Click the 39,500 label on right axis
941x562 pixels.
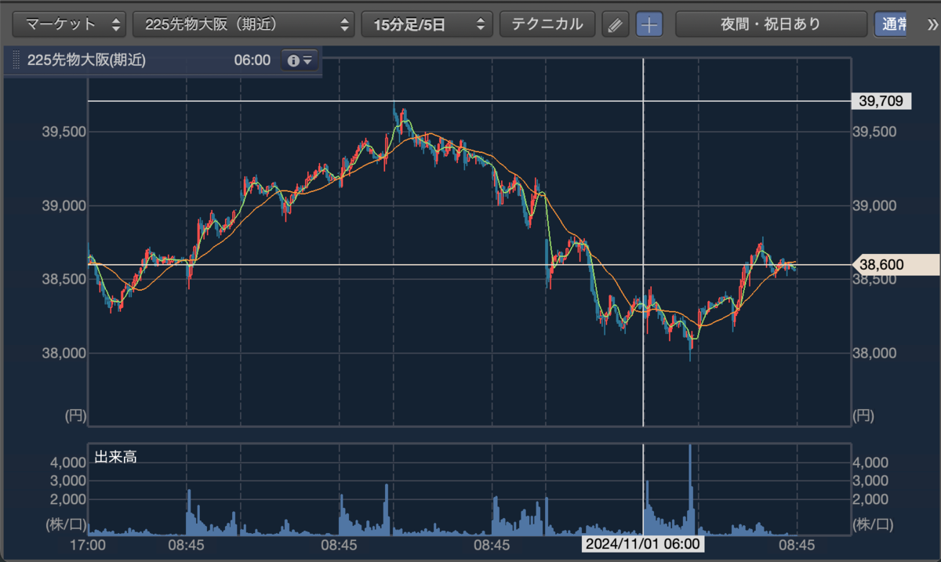[874, 132]
